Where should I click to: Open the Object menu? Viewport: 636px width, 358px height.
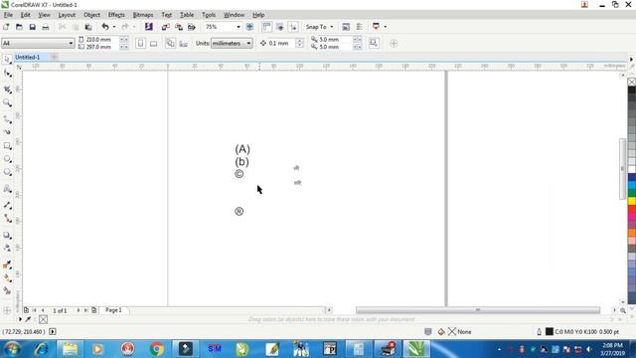coord(91,15)
